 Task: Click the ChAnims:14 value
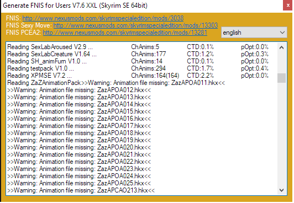tap(146, 61)
